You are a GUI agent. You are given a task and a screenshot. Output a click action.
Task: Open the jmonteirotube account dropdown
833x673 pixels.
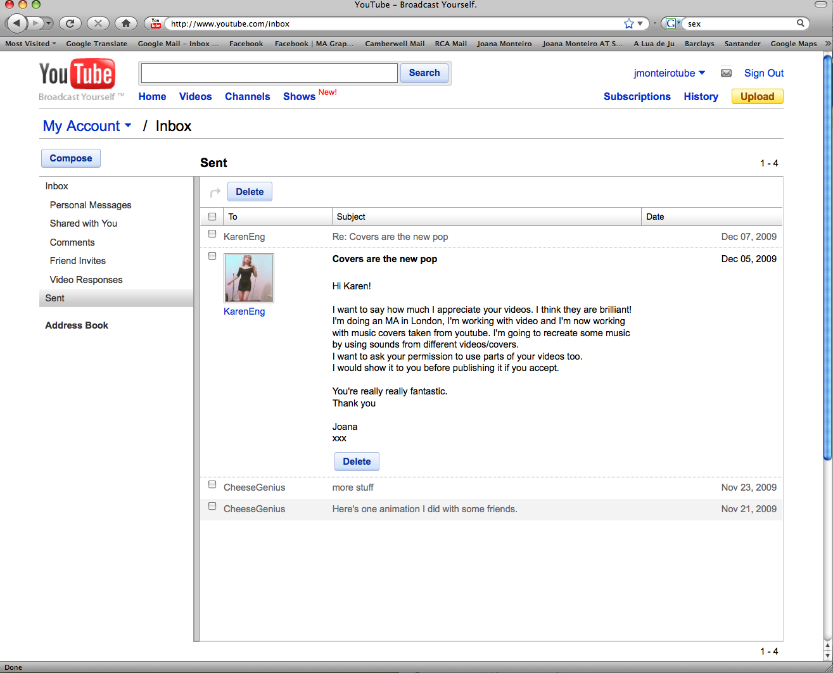(x=669, y=73)
